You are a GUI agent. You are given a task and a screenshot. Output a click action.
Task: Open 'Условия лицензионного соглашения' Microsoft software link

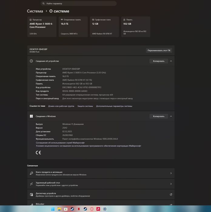click(89, 146)
